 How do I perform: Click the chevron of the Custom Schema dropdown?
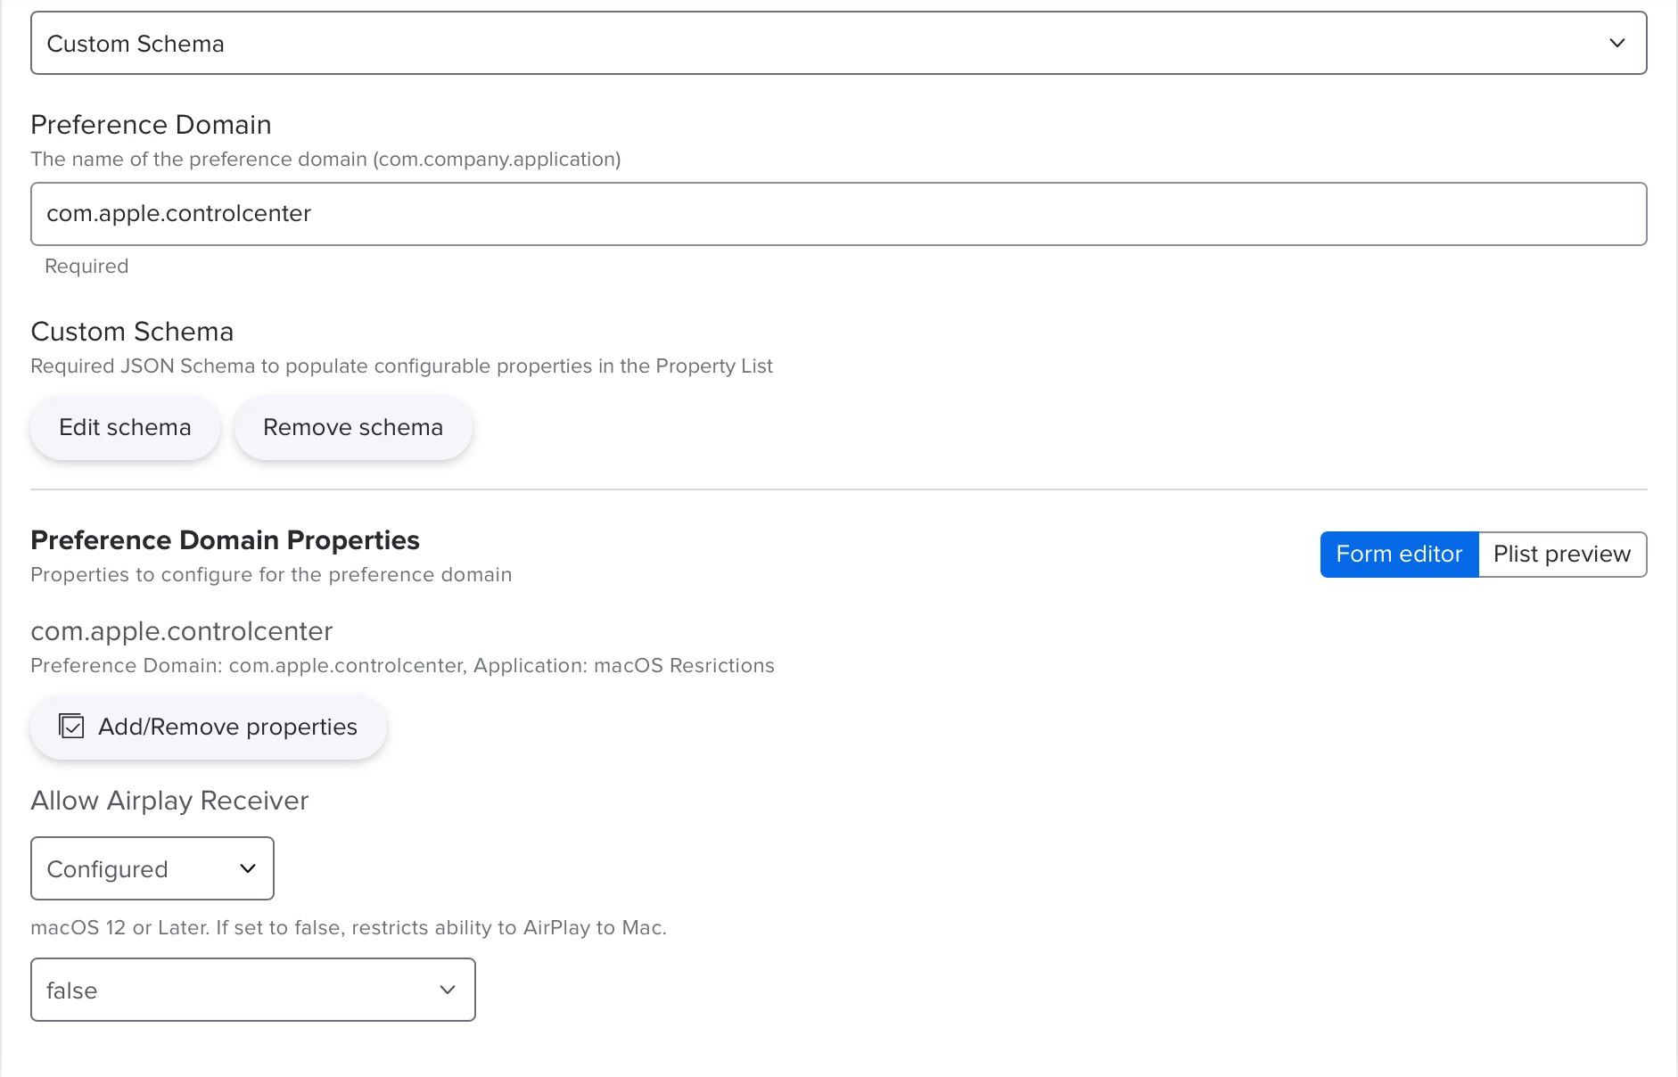click(1616, 43)
